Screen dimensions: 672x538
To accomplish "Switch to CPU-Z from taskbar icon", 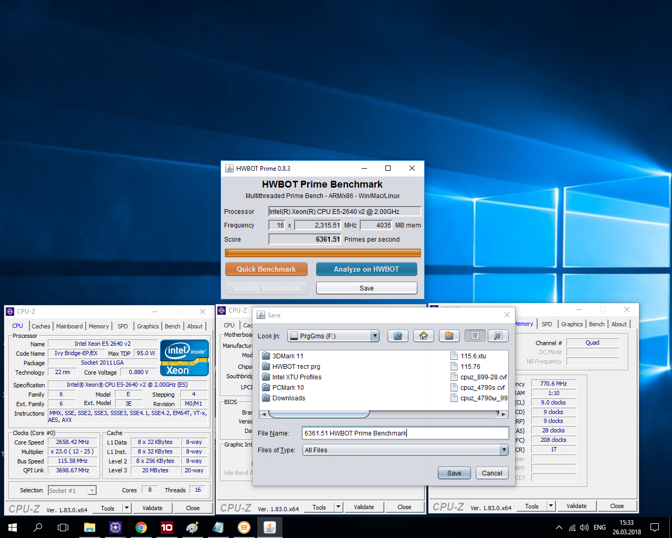I will coord(115,527).
